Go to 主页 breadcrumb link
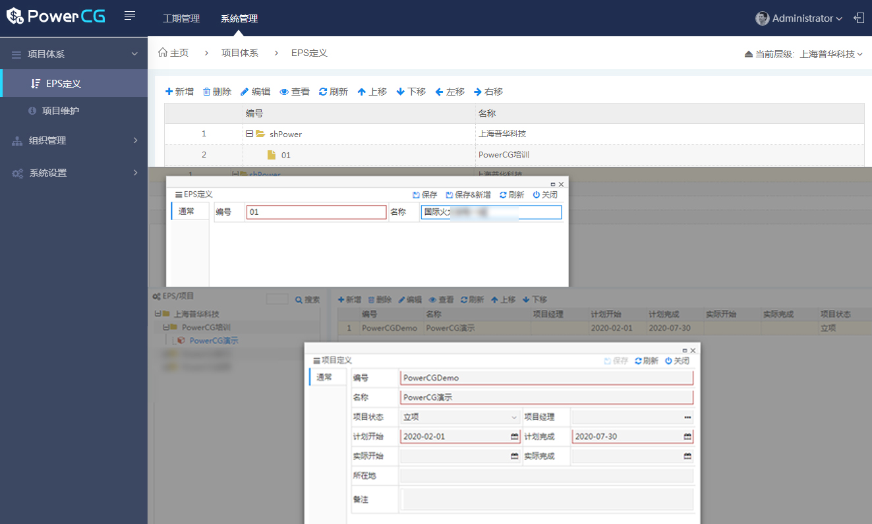This screenshot has width=872, height=524. pos(173,53)
